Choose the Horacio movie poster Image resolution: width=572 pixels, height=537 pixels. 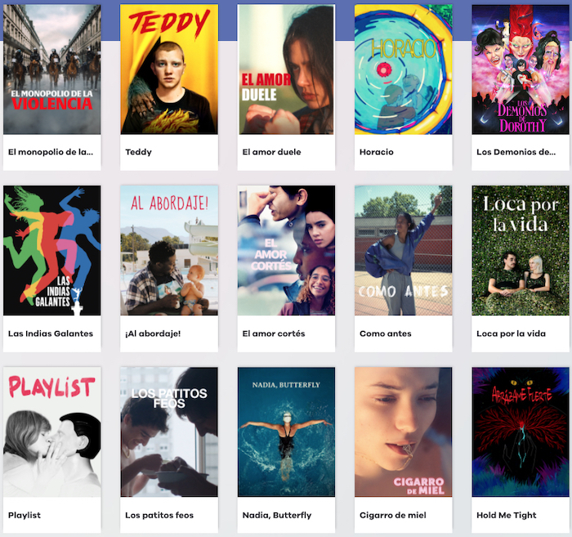coord(404,69)
